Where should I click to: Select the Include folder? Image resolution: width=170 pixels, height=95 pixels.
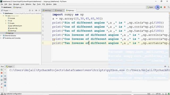11,18
